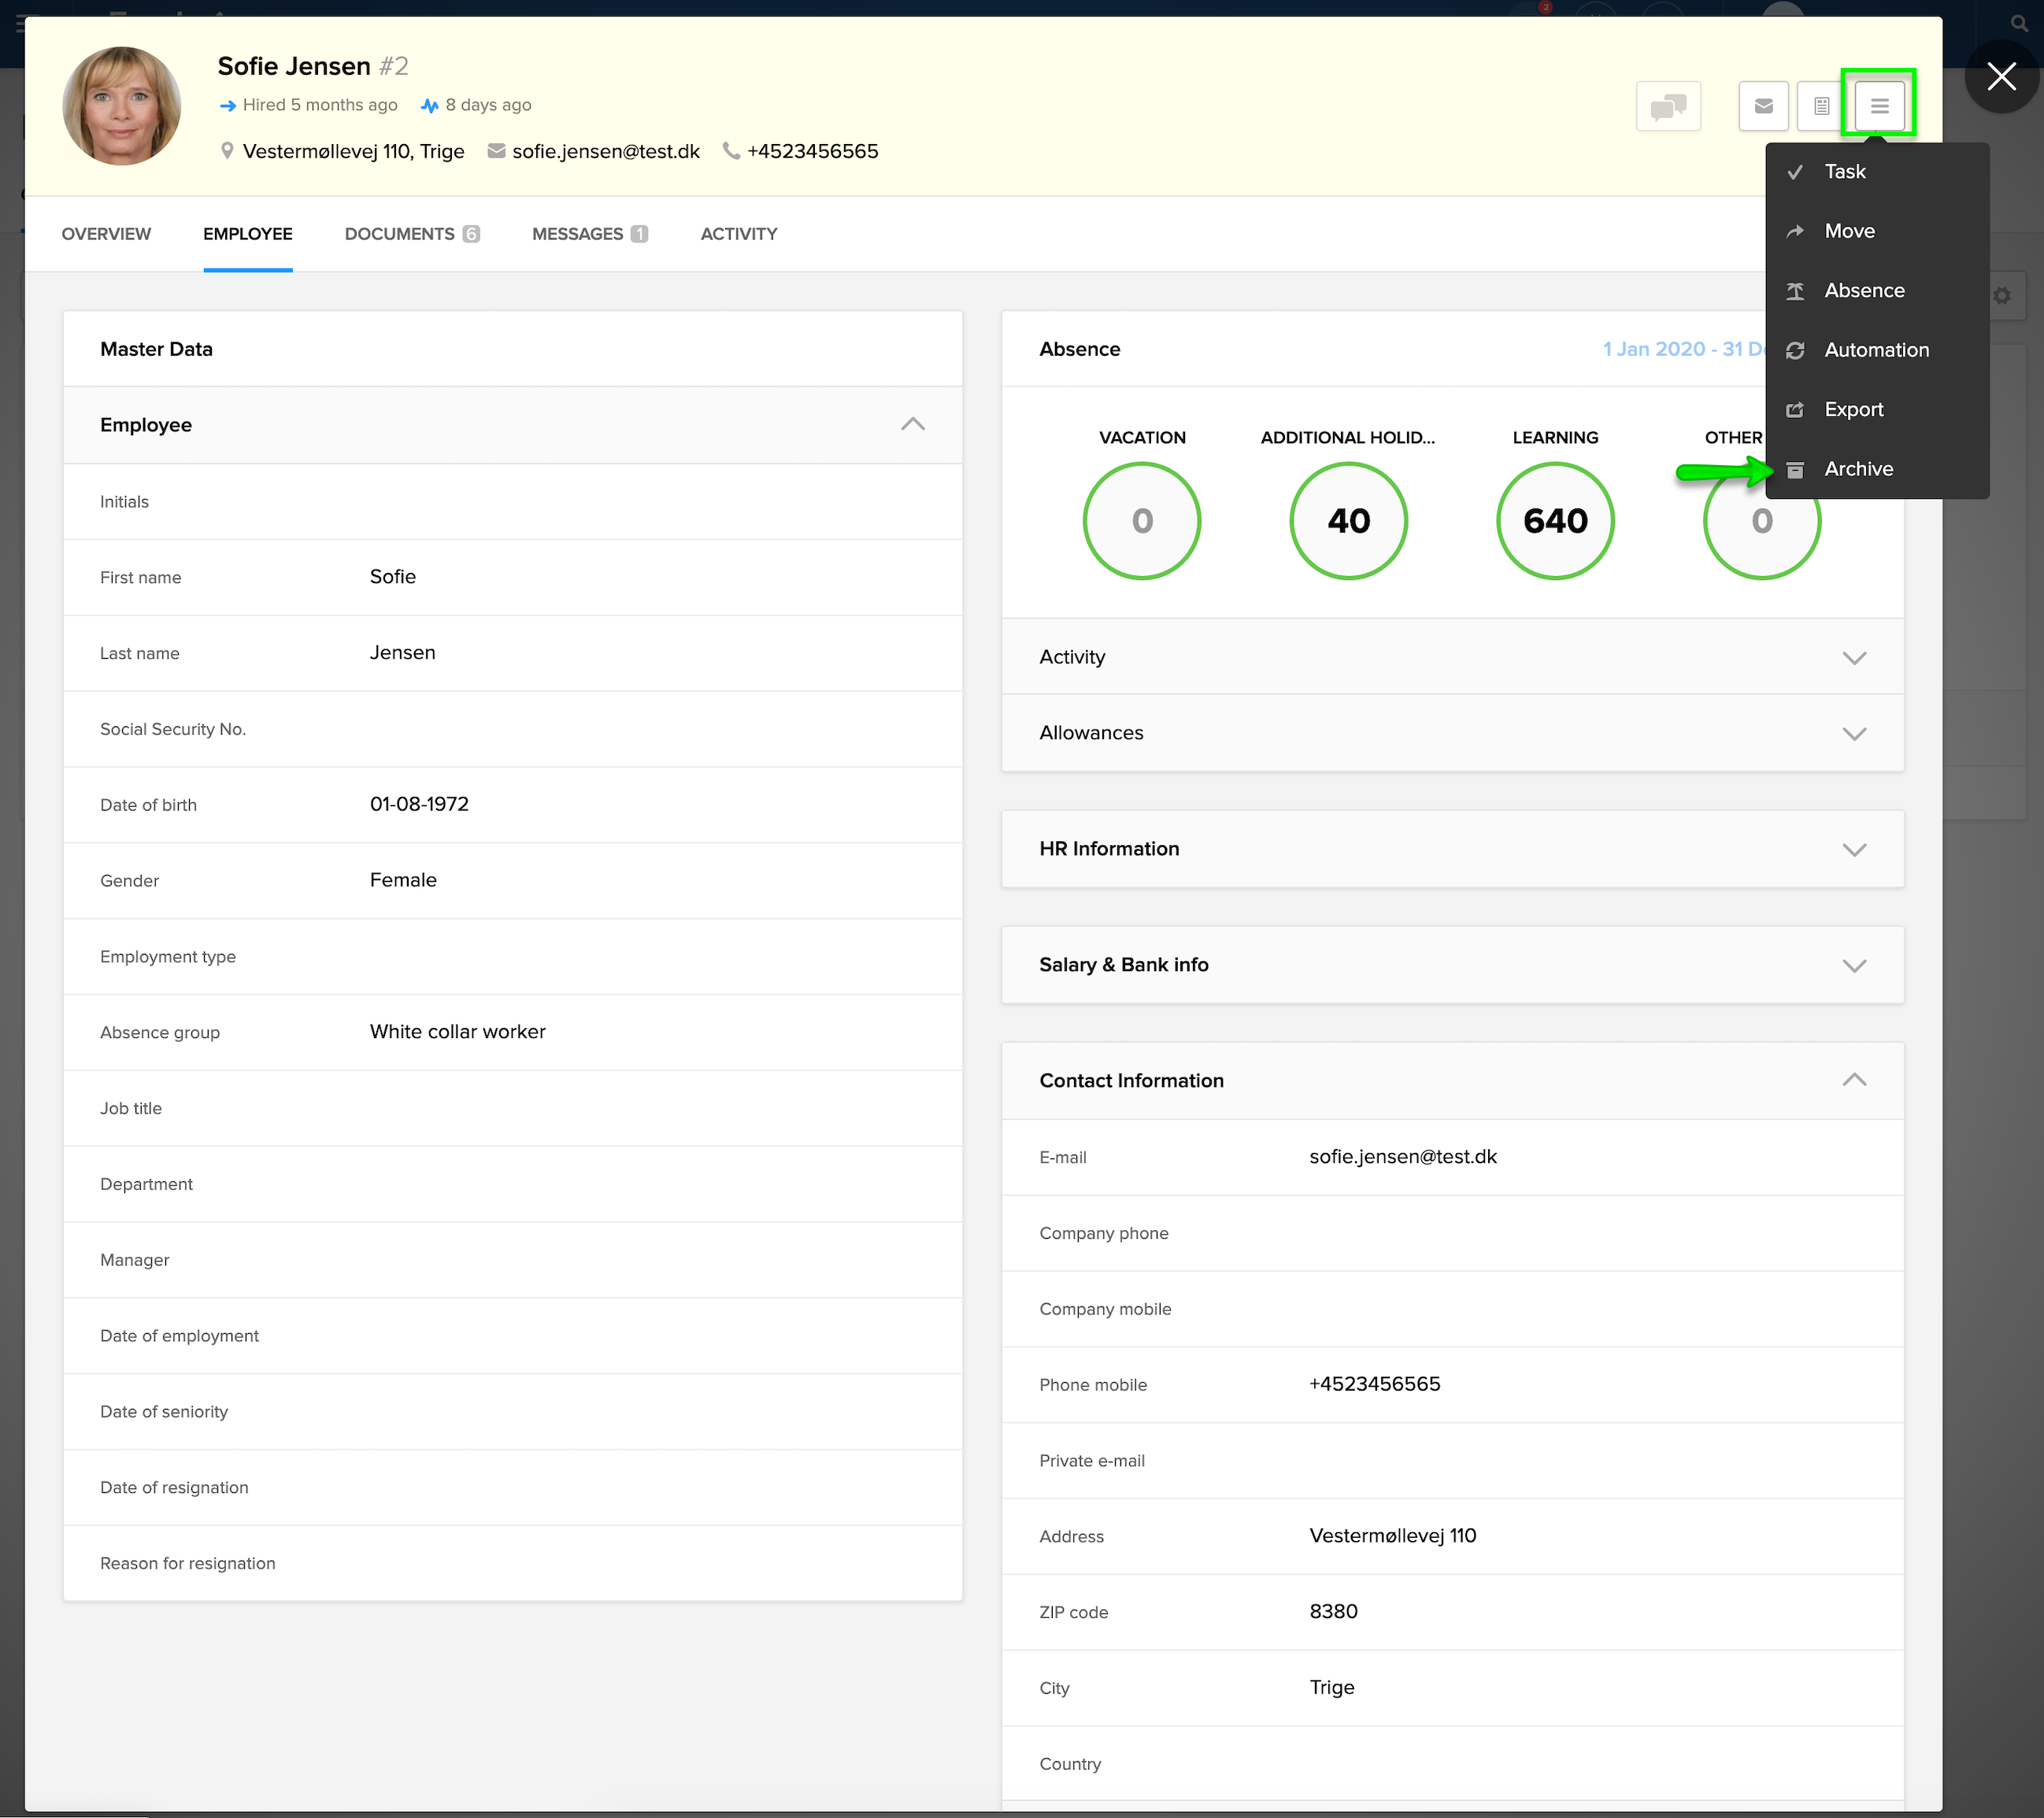Viewport: 2044px width, 1818px height.
Task: Click the chat bubbles icon in header
Action: [x=1667, y=106]
